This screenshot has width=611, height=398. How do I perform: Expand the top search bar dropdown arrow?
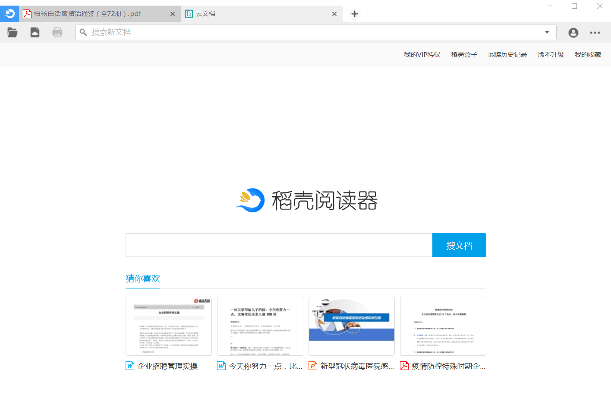[x=547, y=32]
